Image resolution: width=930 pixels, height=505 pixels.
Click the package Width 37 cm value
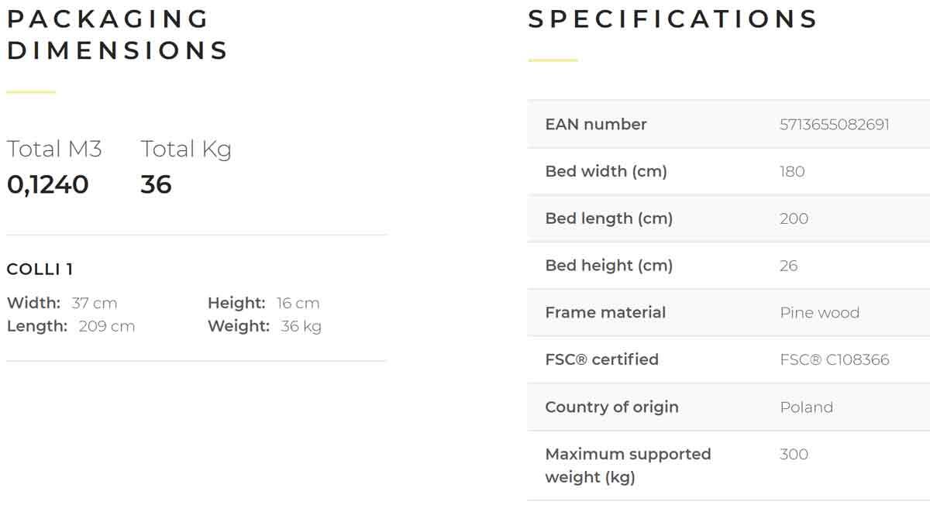[x=94, y=303]
